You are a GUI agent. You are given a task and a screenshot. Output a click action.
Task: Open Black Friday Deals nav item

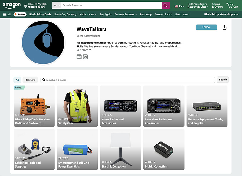tap(40, 14)
